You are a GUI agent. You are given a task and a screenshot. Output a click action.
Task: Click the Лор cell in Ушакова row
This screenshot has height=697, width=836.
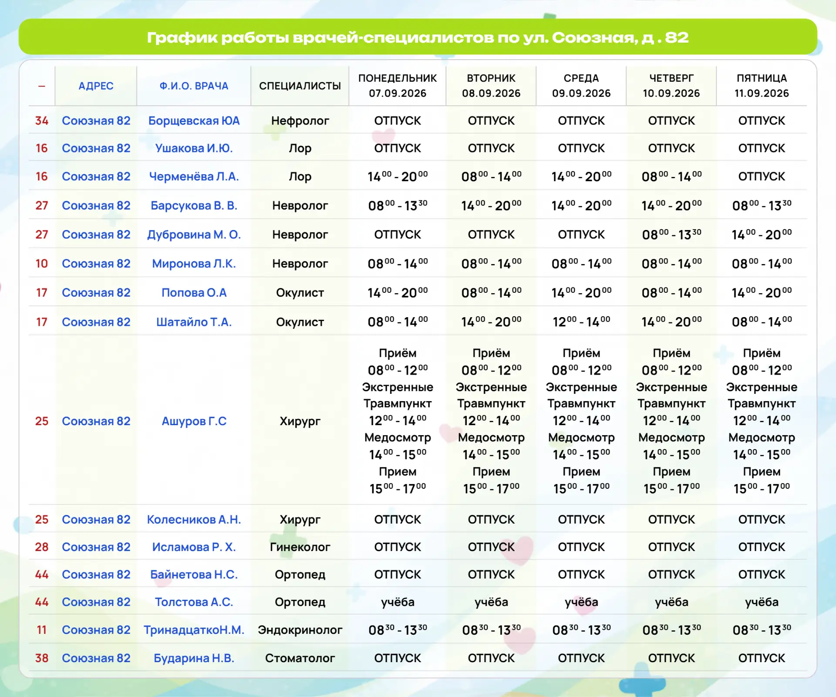coord(300,148)
